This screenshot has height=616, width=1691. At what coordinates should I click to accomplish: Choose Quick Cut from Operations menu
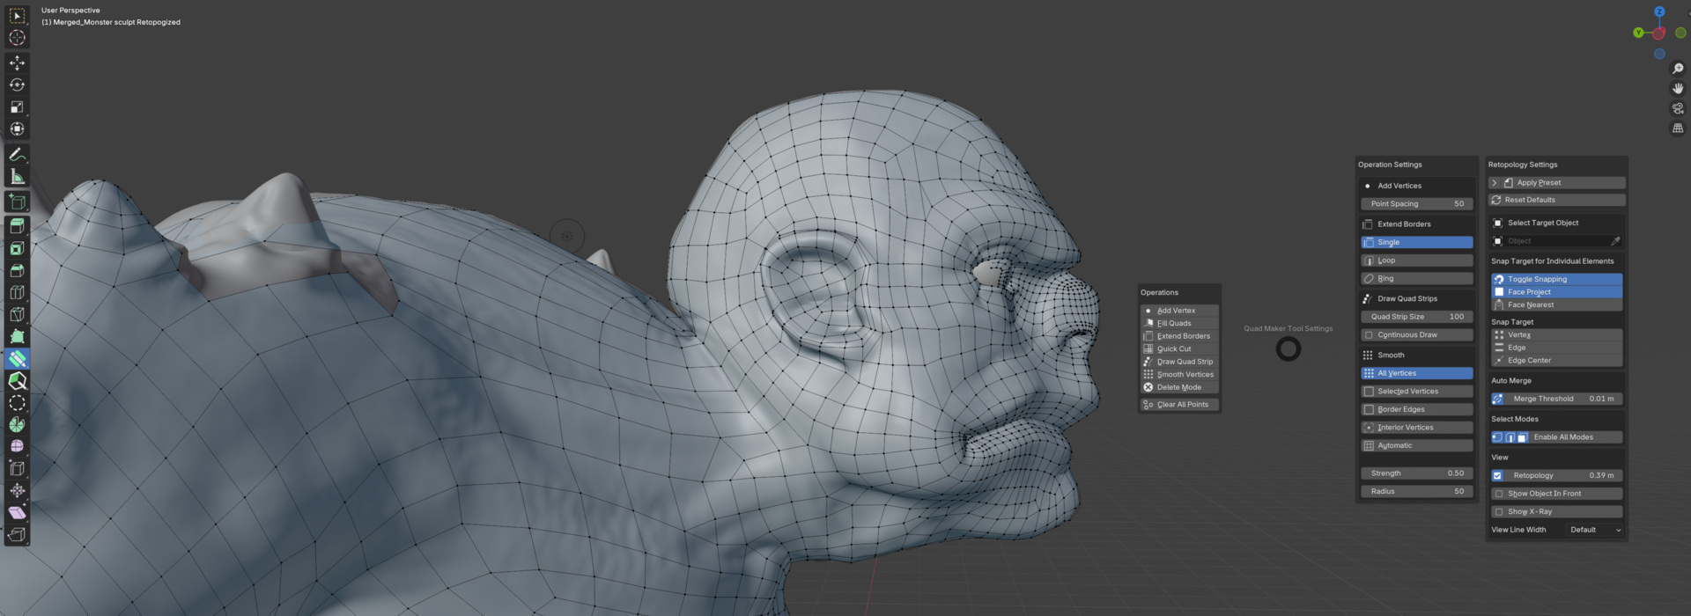(x=1174, y=349)
